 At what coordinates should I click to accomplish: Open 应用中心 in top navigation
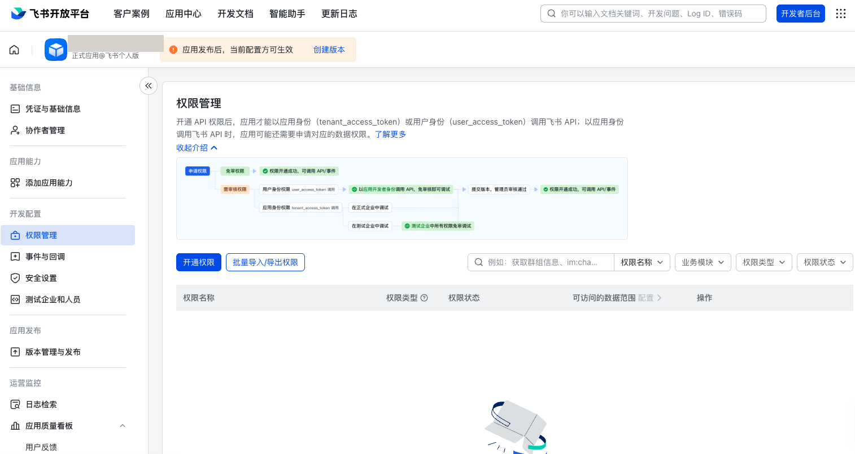point(184,14)
